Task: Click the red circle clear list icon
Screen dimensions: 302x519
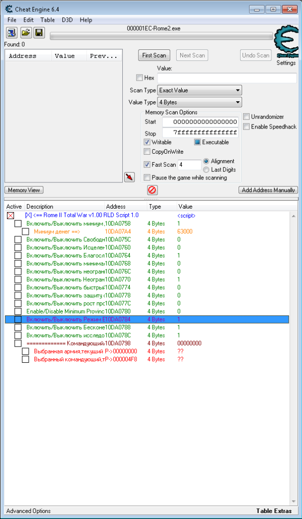Action: (x=152, y=190)
